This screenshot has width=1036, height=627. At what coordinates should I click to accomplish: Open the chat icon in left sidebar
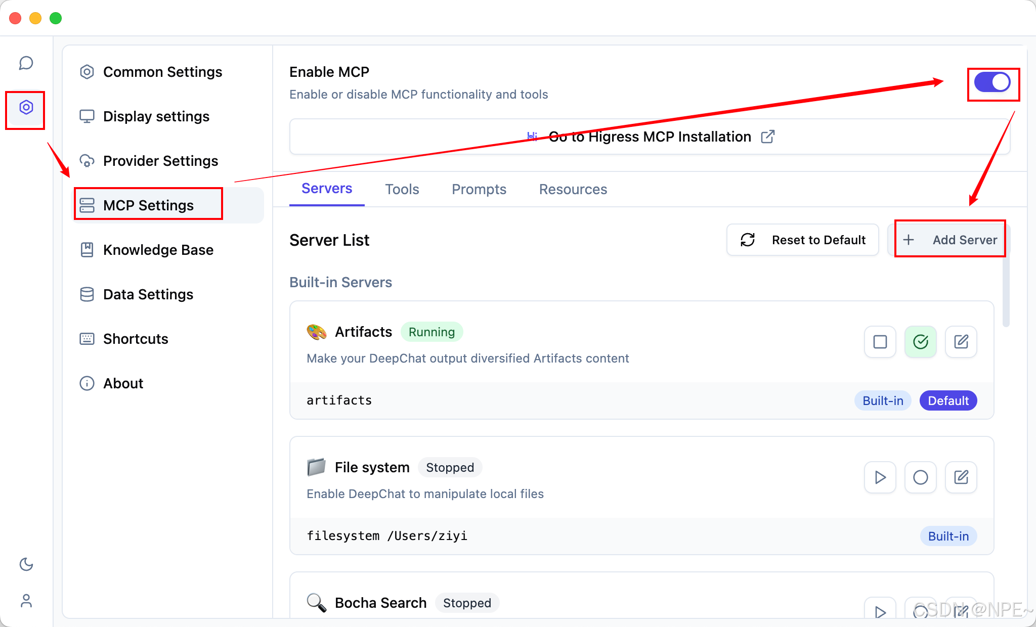[x=26, y=63]
